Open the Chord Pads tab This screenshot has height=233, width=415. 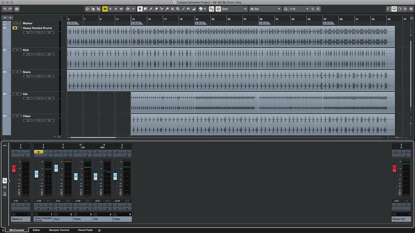pos(85,230)
